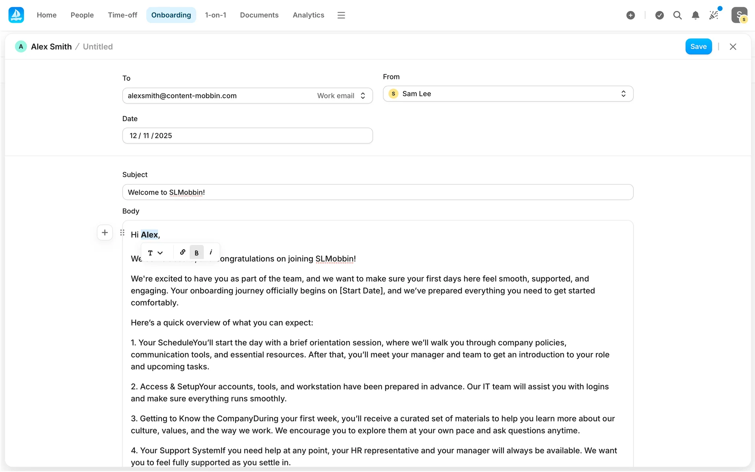Go to Alex Smith breadcrumb
Screen dimensions: 755x472
click(51, 46)
